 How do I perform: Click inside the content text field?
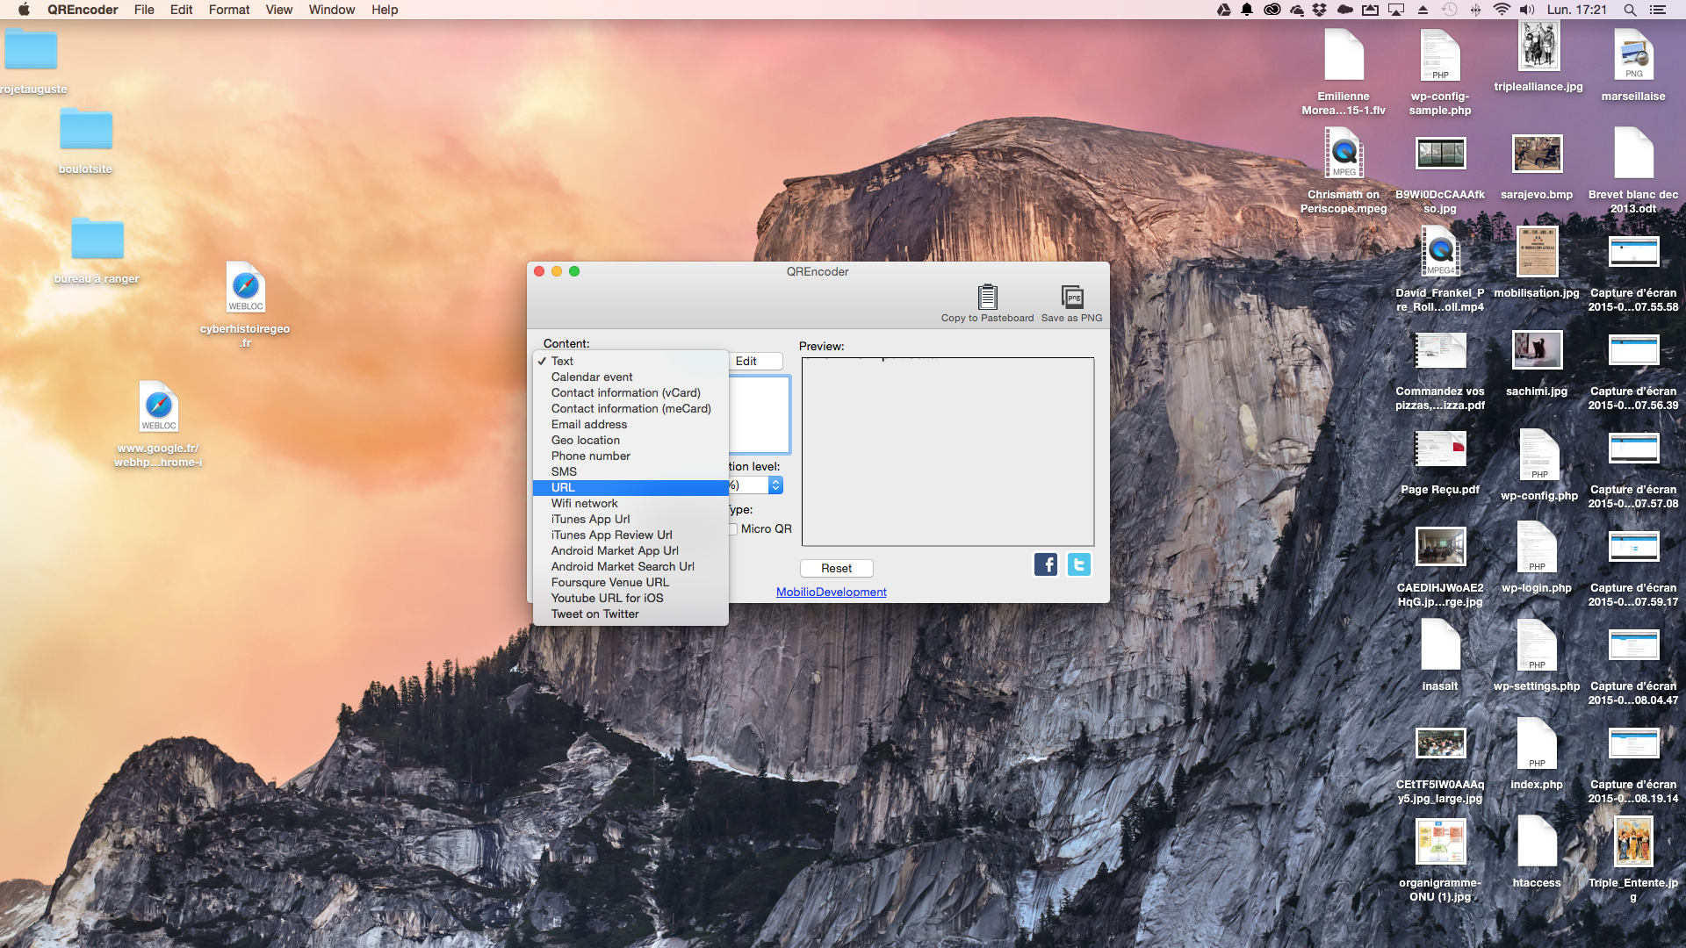(759, 414)
